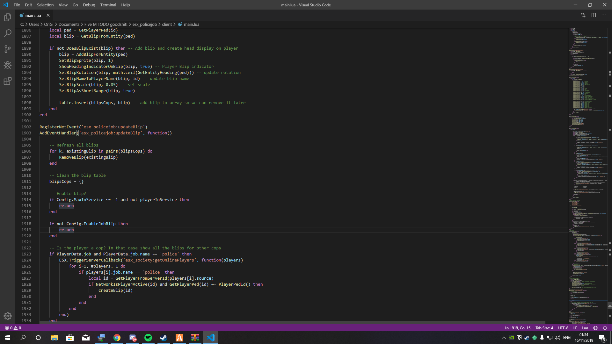
Task: Change file encoding UTF-8
Action: [563, 328]
